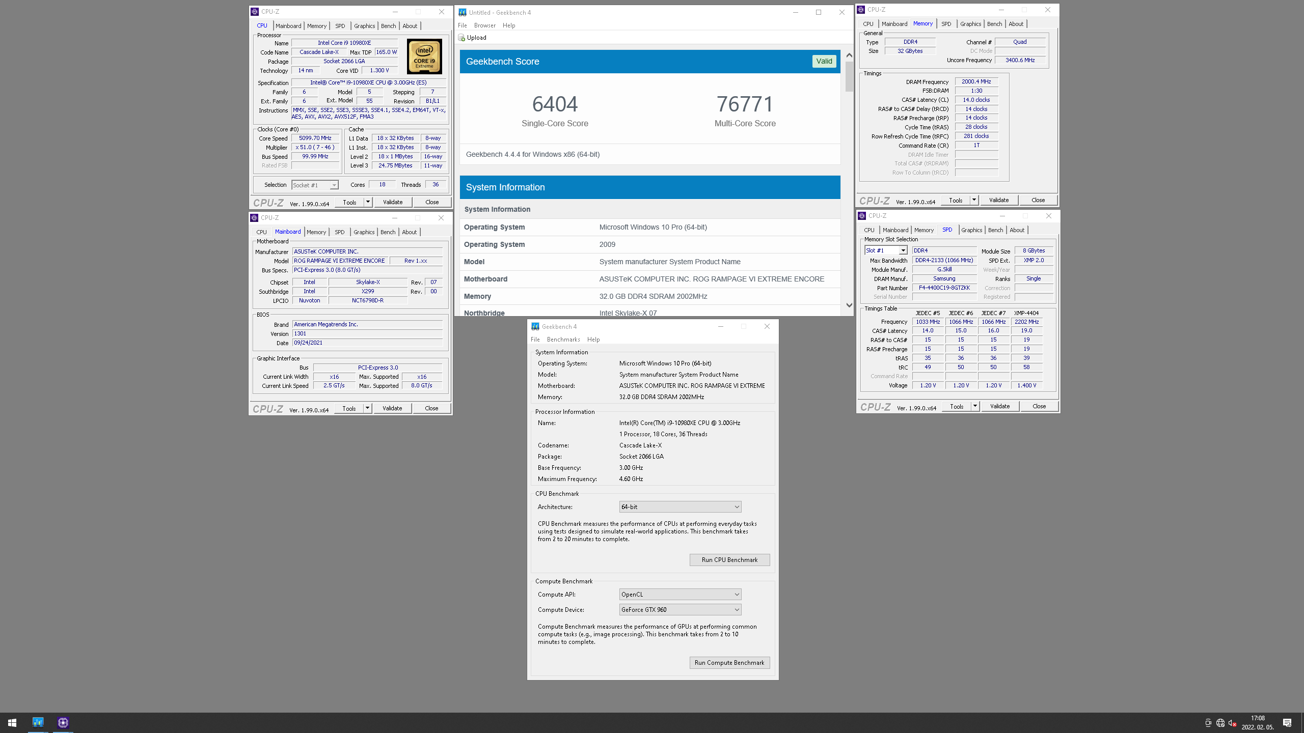Click the scroll down arrow in Geekbench results
The height and width of the screenshot is (733, 1304).
click(x=849, y=305)
